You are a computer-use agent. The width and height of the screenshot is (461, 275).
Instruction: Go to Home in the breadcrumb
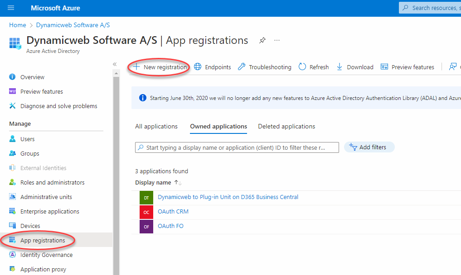(x=18, y=25)
